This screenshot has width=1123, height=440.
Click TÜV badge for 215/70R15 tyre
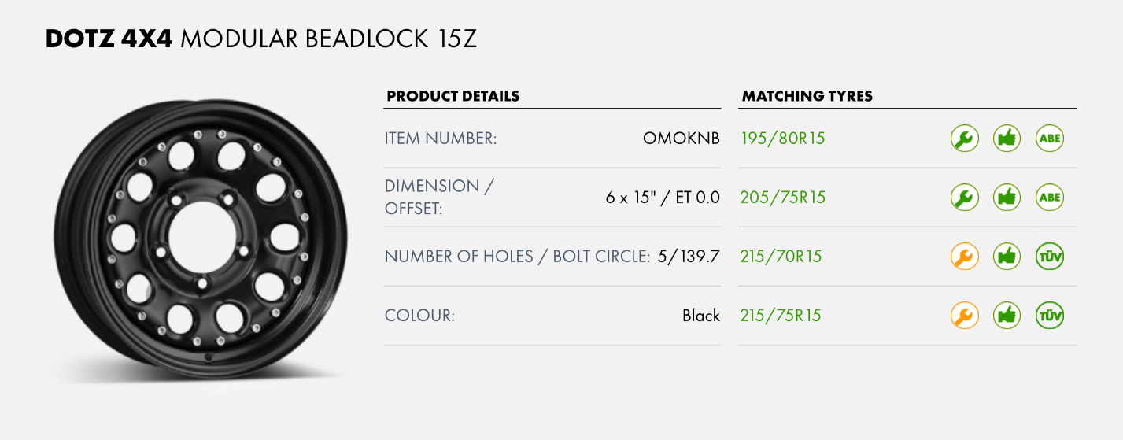coord(1050,257)
